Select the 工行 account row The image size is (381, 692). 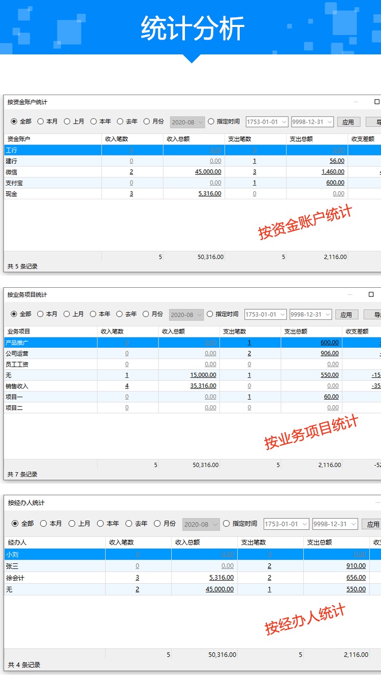pos(193,150)
